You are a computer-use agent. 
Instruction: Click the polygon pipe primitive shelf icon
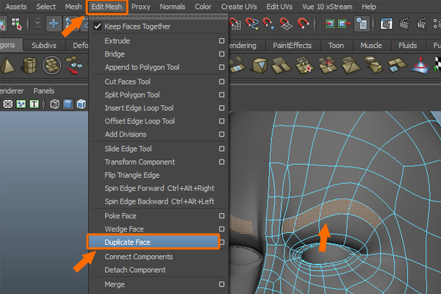(31, 66)
